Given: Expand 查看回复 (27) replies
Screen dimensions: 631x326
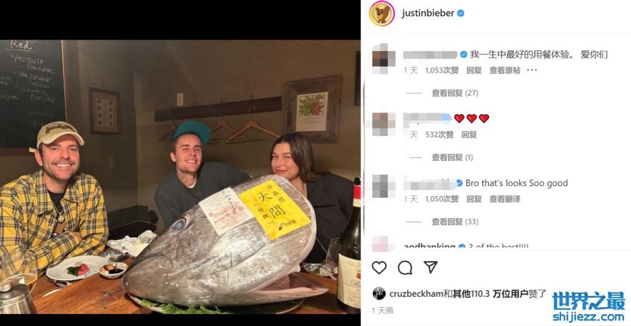Looking at the screenshot, I should [455, 93].
